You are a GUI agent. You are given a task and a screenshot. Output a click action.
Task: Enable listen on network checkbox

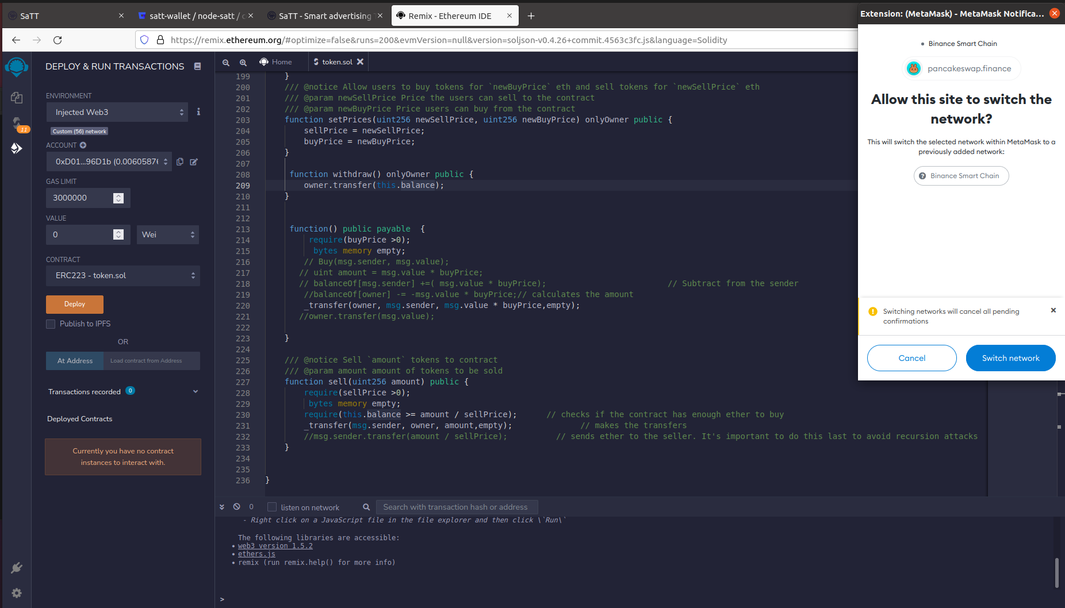click(272, 507)
